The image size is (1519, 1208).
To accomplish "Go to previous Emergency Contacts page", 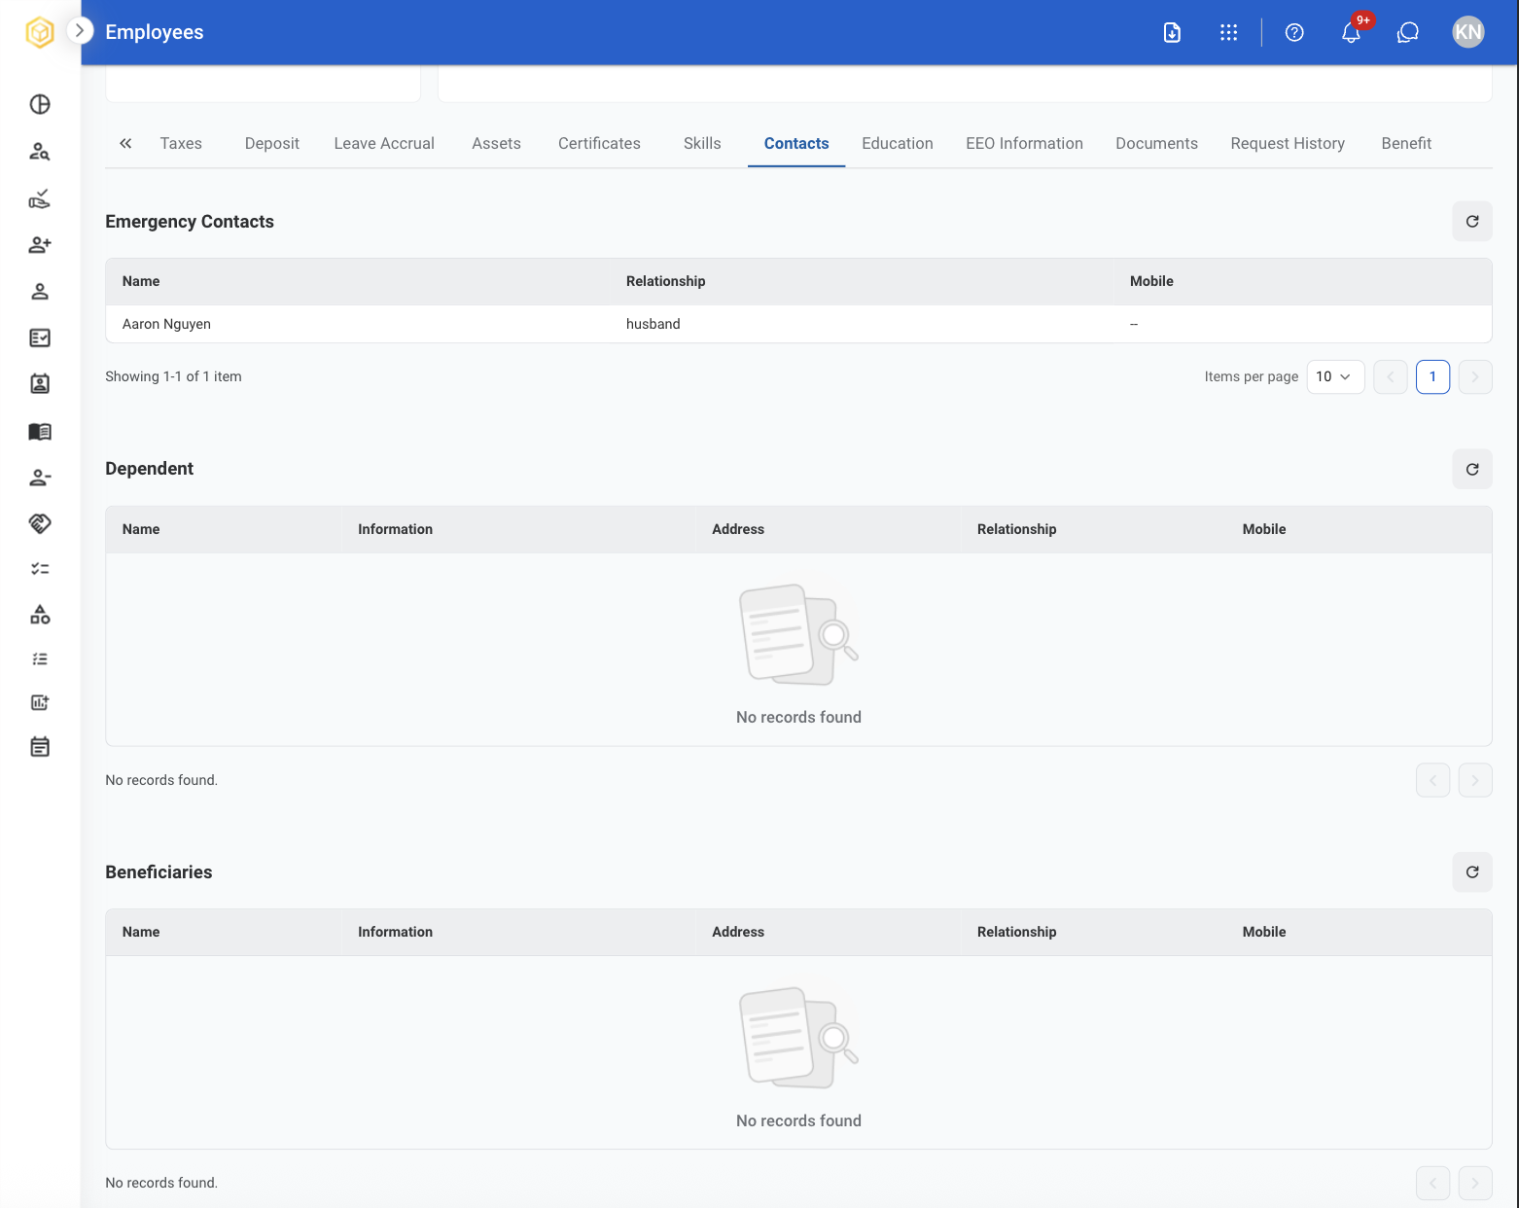I will click(1391, 376).
